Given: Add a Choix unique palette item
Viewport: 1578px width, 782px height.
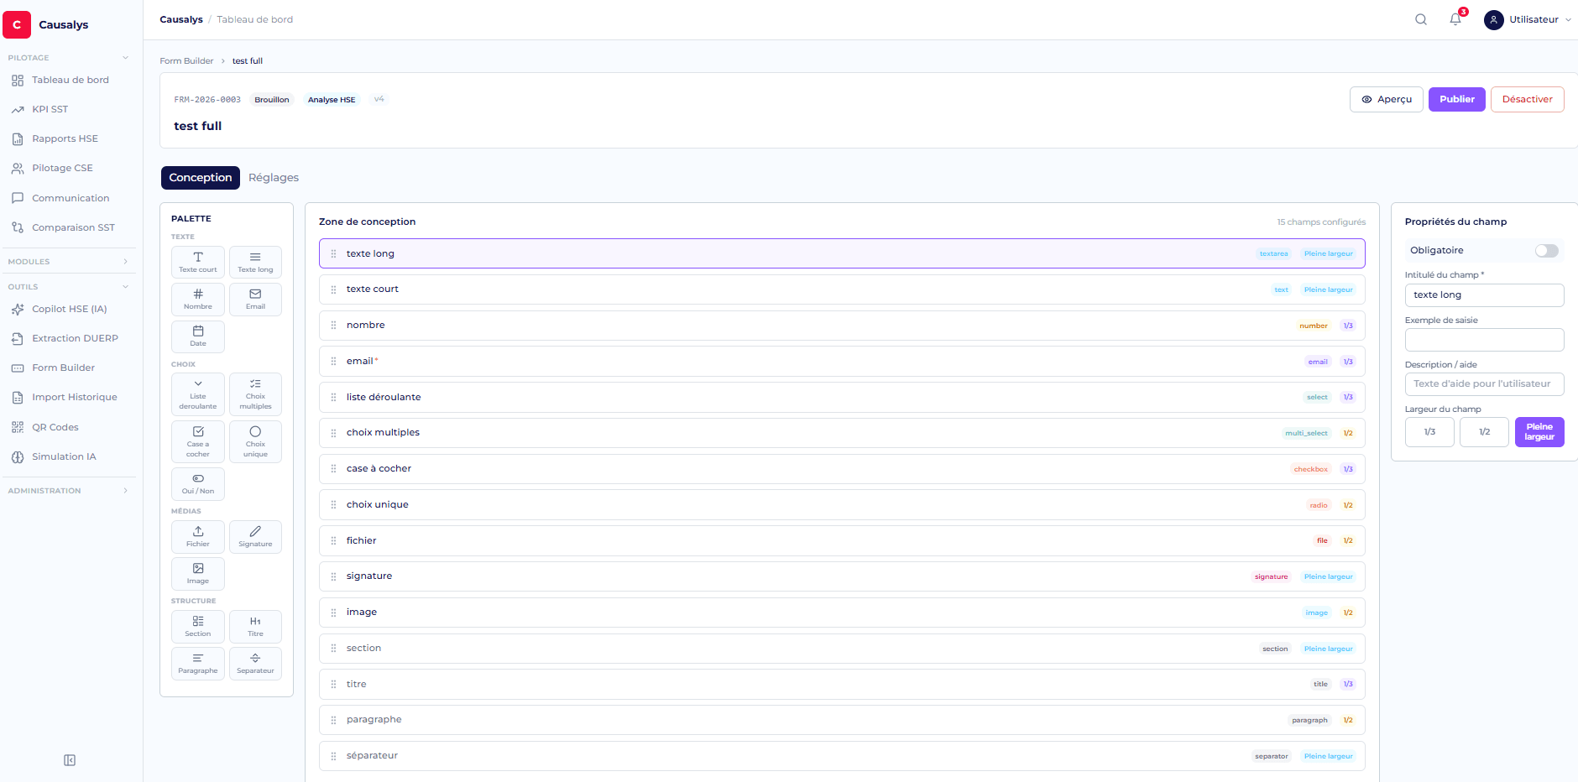Looking at the screenshot, I should click(255, 441).
